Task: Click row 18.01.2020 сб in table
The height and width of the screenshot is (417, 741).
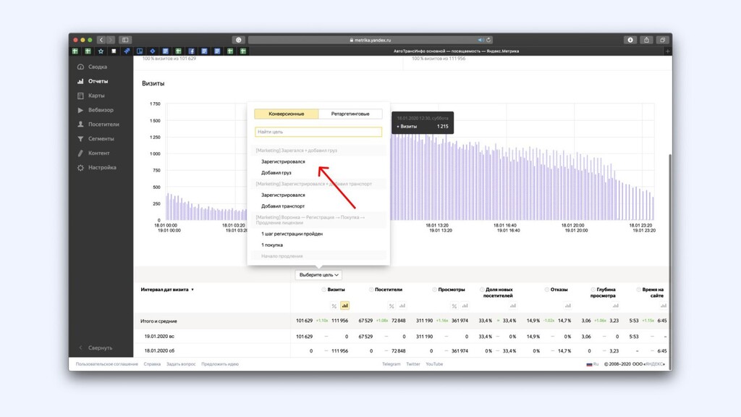Action: (402, 351)
